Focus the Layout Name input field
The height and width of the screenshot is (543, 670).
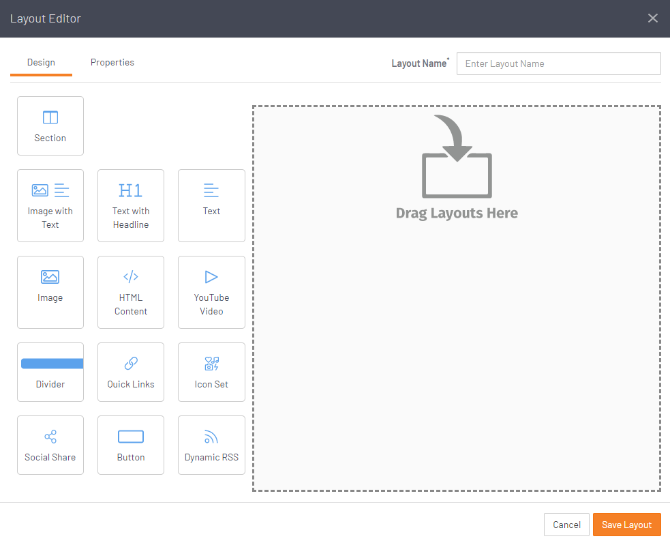(x=558, y=63)
